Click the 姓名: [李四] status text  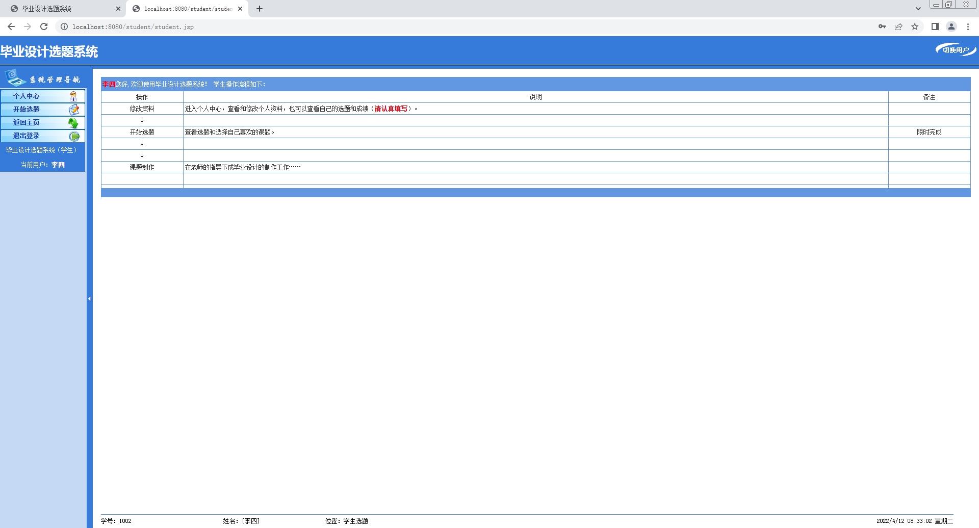241,521
